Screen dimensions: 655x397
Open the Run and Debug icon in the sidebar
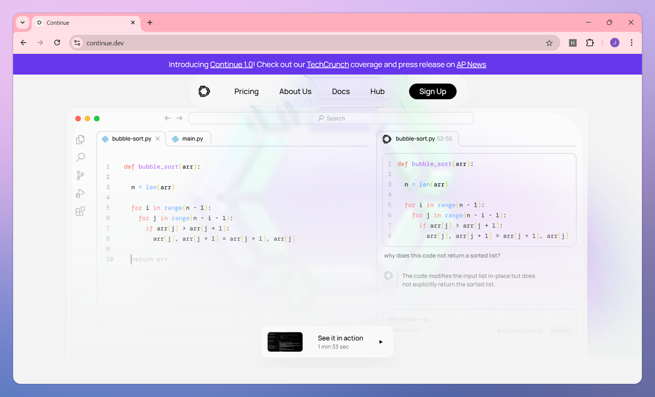click(x=80, y=193)
